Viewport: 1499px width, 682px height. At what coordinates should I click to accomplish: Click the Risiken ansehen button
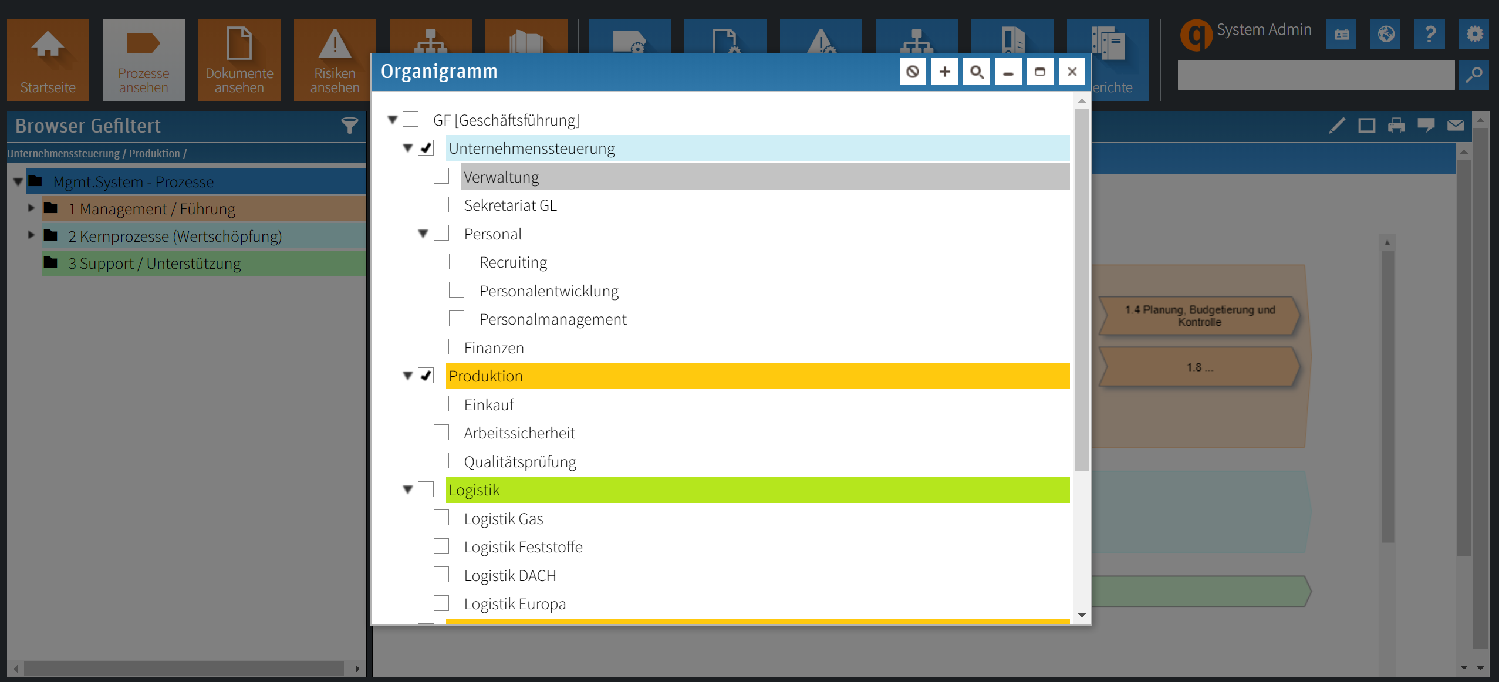(x=333, y=59)
